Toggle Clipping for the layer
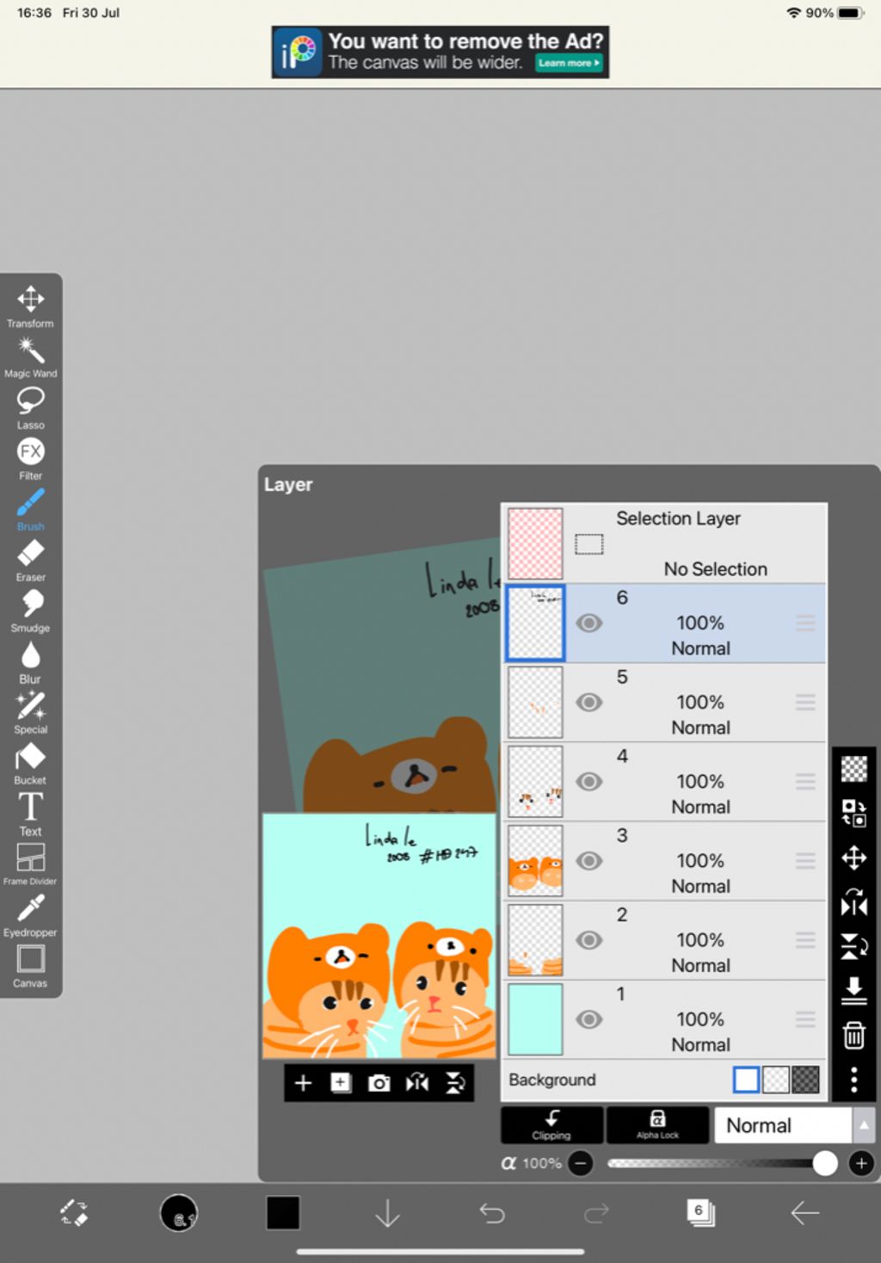Screen dimensions: 881x1263 point(551,1124)
